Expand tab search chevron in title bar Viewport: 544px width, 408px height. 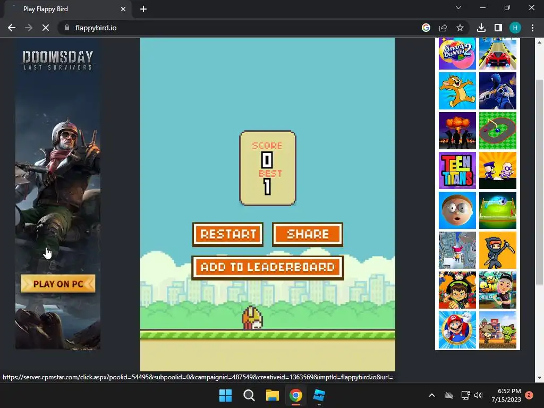tap(458, 7)
